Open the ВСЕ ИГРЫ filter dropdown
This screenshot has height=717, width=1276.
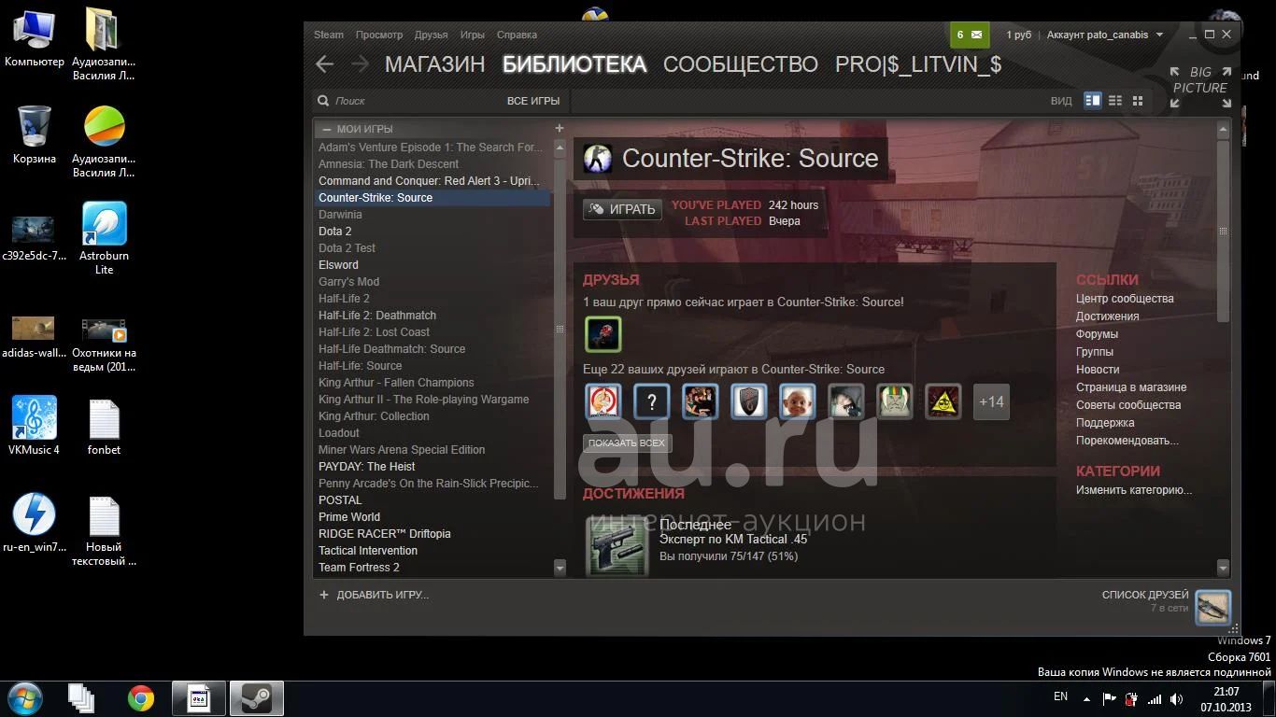pos(533,101)
